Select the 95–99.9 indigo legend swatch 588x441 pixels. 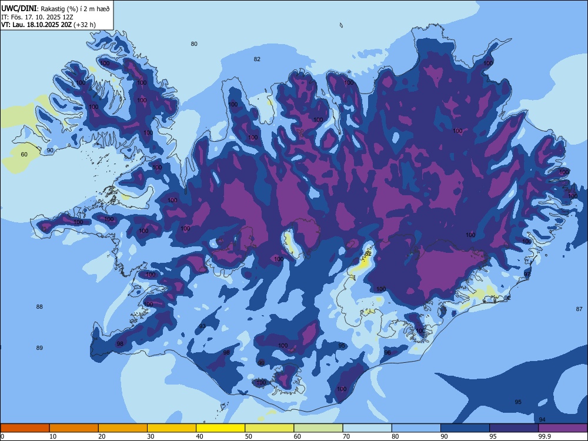pyautogui.click(x=514, y=428)
